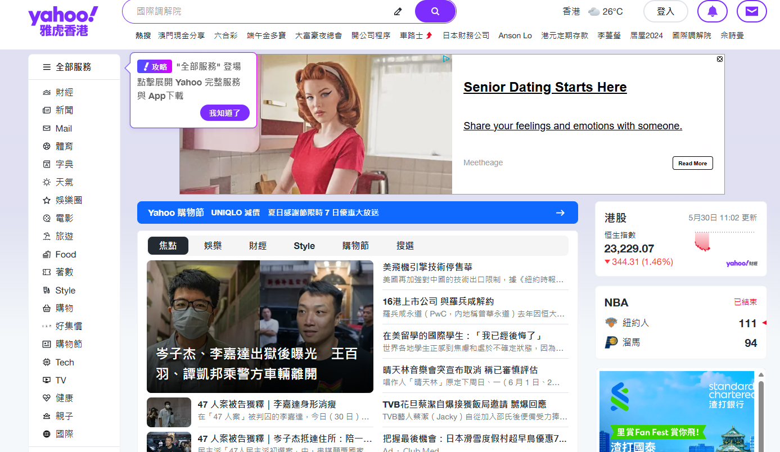Click the pencil icon in search box

pos(398,11)
